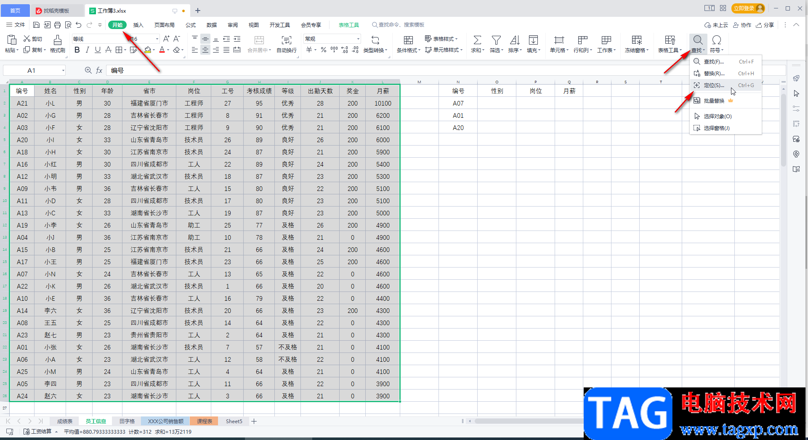
Task: Click the Collaborate (协作) button
Action: tap(742, 25)
